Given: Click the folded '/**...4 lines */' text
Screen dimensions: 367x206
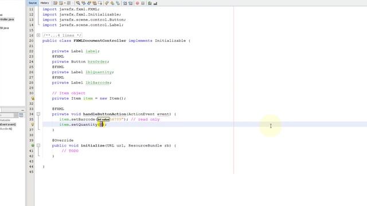Looking at the screenshot, I should pos(63,35).
